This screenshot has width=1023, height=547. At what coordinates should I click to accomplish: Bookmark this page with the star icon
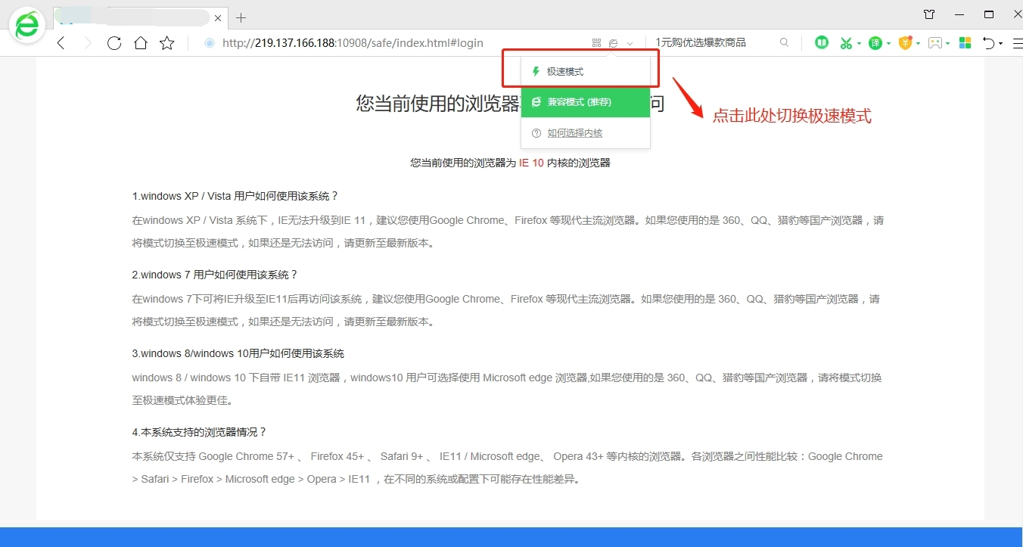click(167, 43)
